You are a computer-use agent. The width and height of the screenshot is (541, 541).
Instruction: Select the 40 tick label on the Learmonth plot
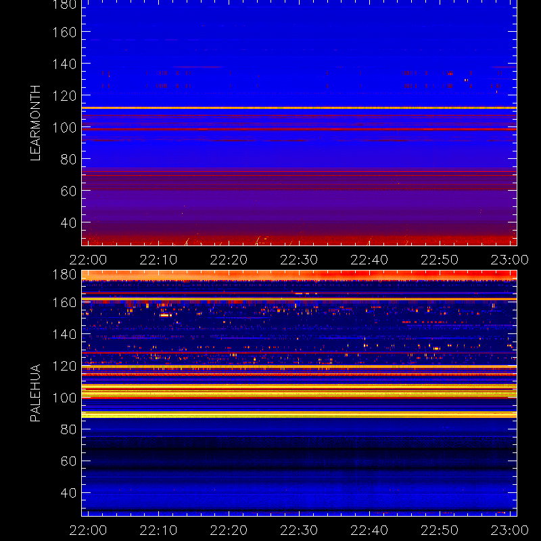(68, 222)
